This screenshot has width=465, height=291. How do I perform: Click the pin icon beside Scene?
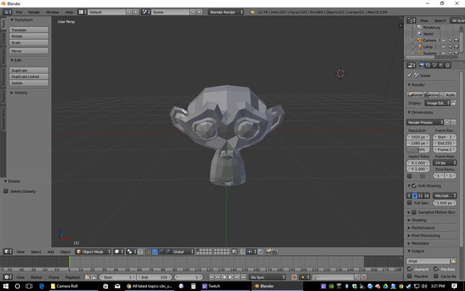pyautogui.click(x=410, y=75)
